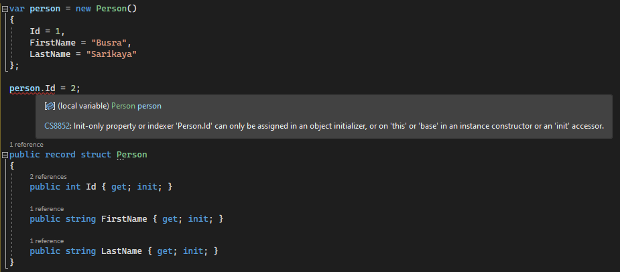Collapse the var person initializer block
This screenshot has width=620, height=272.
click(5, 9)
